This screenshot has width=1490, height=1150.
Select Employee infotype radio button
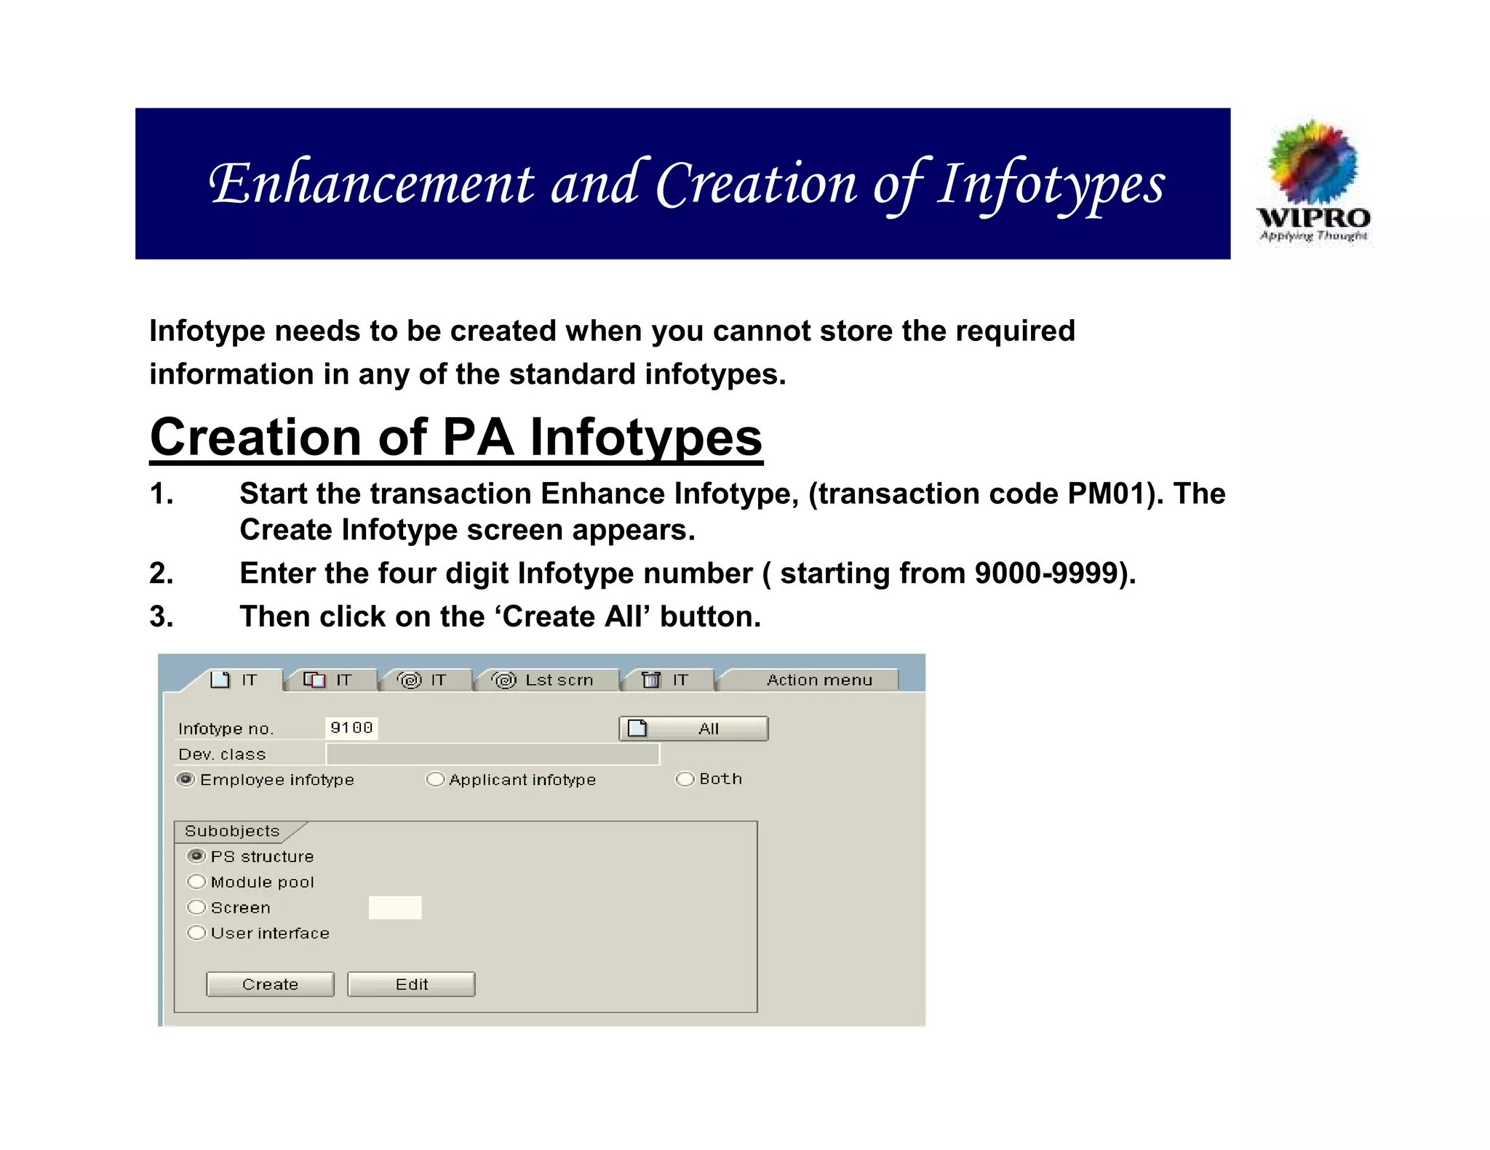186,779
